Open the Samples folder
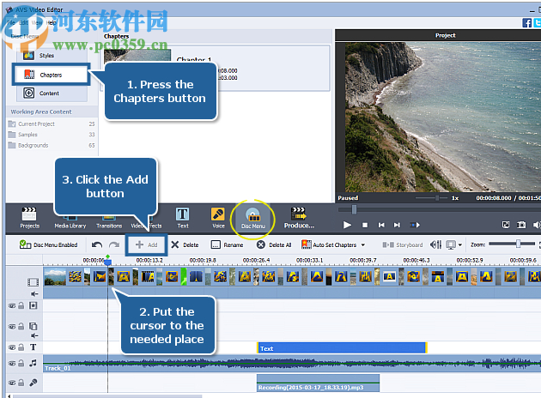The image size is (541, 398). point(51,135)
